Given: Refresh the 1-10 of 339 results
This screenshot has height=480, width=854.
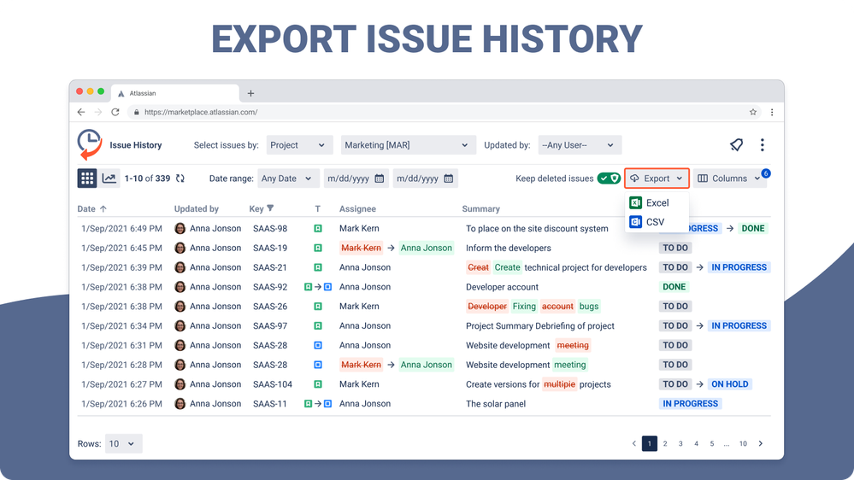Looking at the screenshot, I should click(x=180, y=178).
